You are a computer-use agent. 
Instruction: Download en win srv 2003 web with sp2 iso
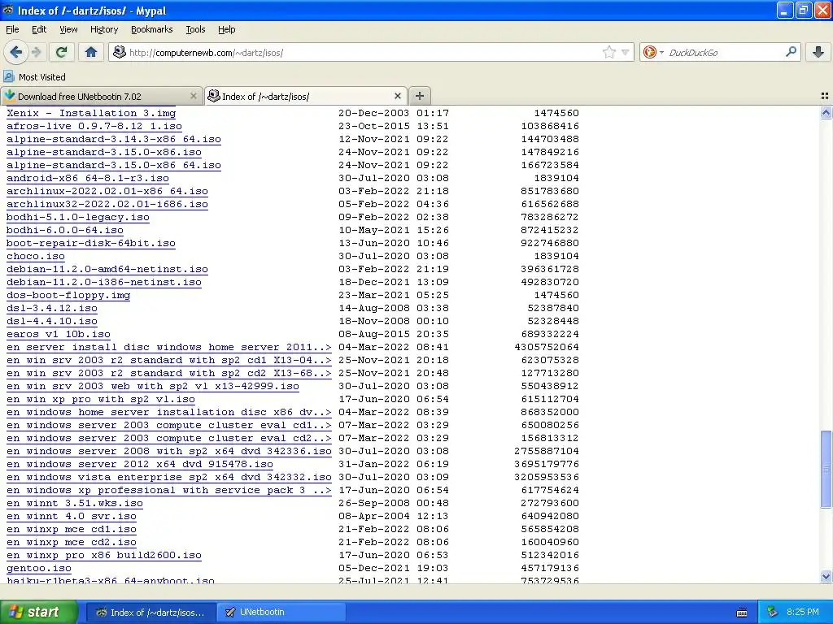click(153, 386)
